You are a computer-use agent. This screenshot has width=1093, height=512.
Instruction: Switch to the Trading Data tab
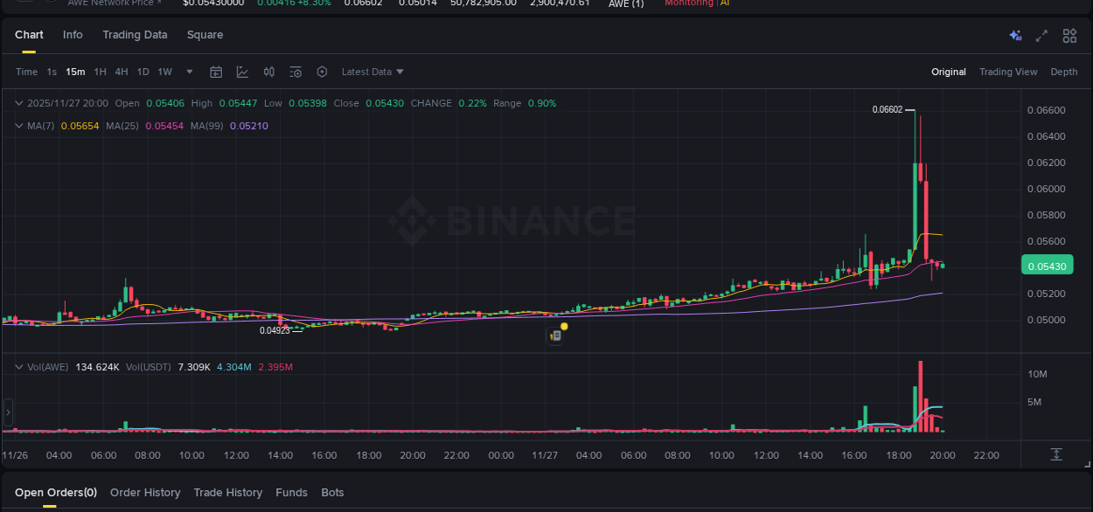click(x=135, y=34)
